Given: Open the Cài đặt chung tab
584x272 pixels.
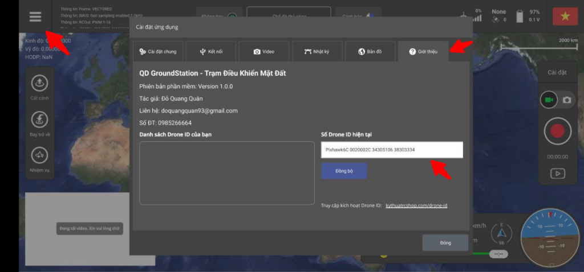Looking at the screenshot, I should (x=158, y=52).
